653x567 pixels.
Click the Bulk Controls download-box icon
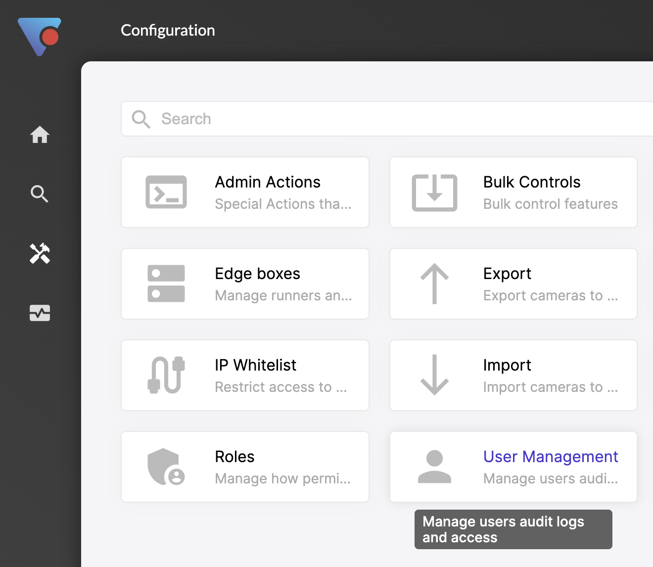click(434, 192)
